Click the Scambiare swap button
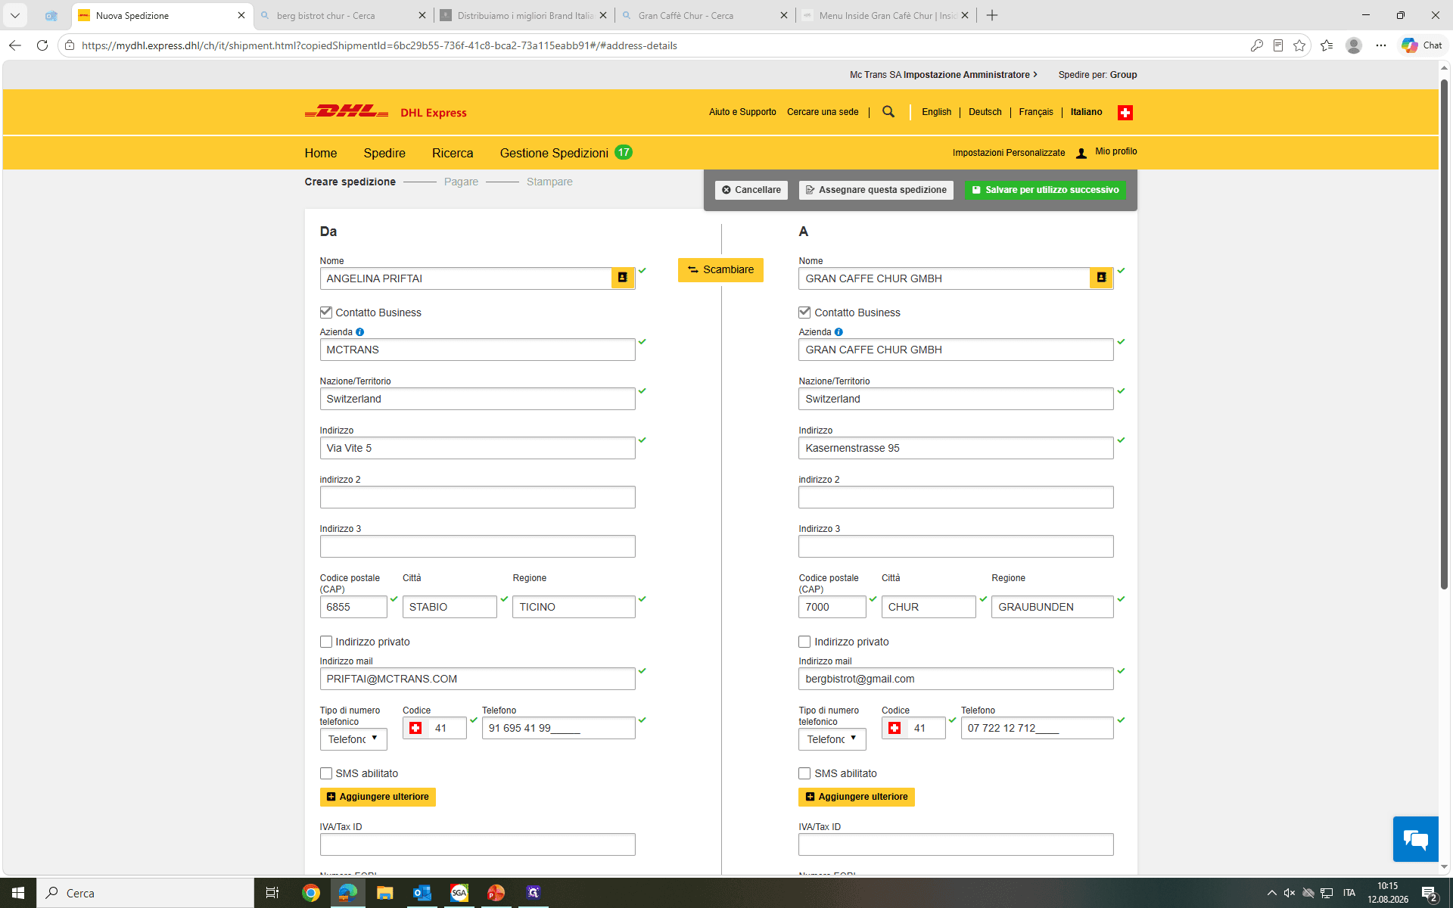 pos(720,269)
